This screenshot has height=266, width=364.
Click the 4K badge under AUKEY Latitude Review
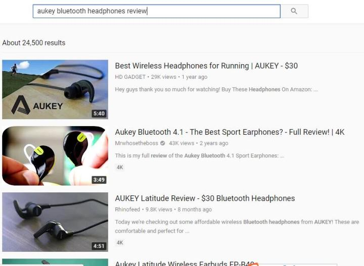pyautogui.click(x=120, y=242)
